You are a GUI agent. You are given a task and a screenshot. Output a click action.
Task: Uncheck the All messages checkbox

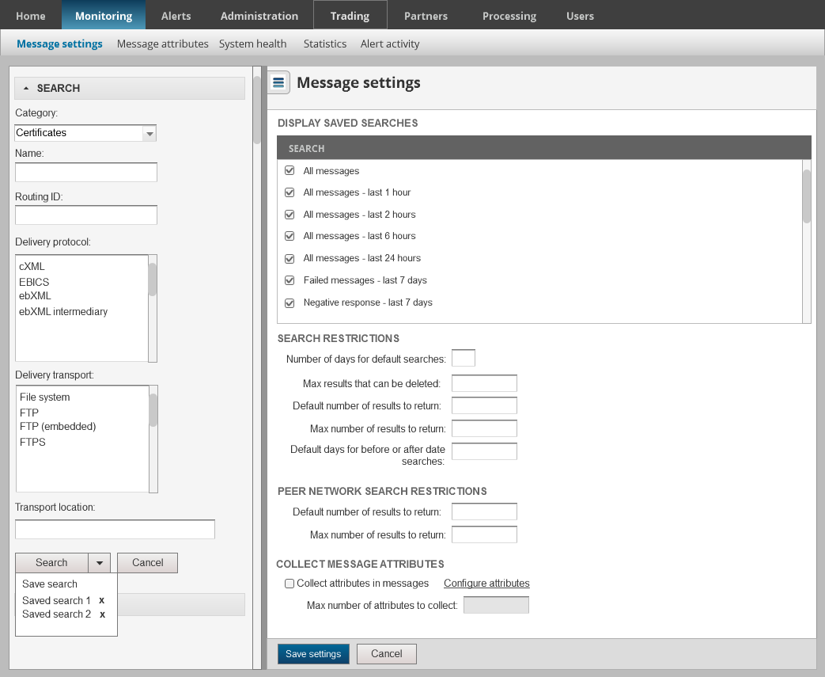pyautogui.click(x=290, y=171)
